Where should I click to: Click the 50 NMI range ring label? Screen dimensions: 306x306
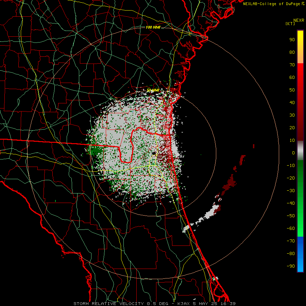coord(153,90)
